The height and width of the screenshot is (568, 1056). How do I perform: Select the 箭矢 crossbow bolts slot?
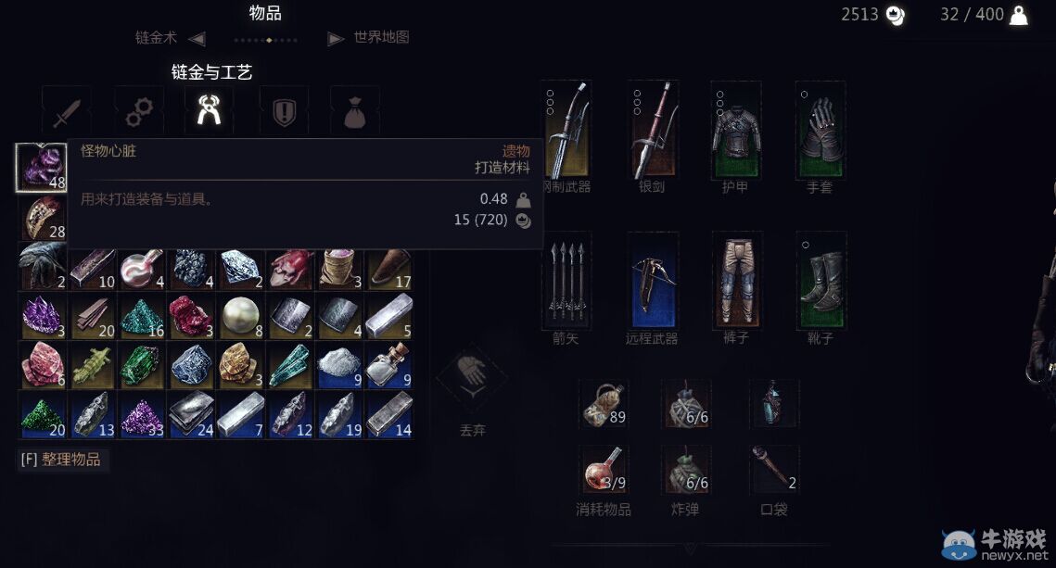pos(567,280)
